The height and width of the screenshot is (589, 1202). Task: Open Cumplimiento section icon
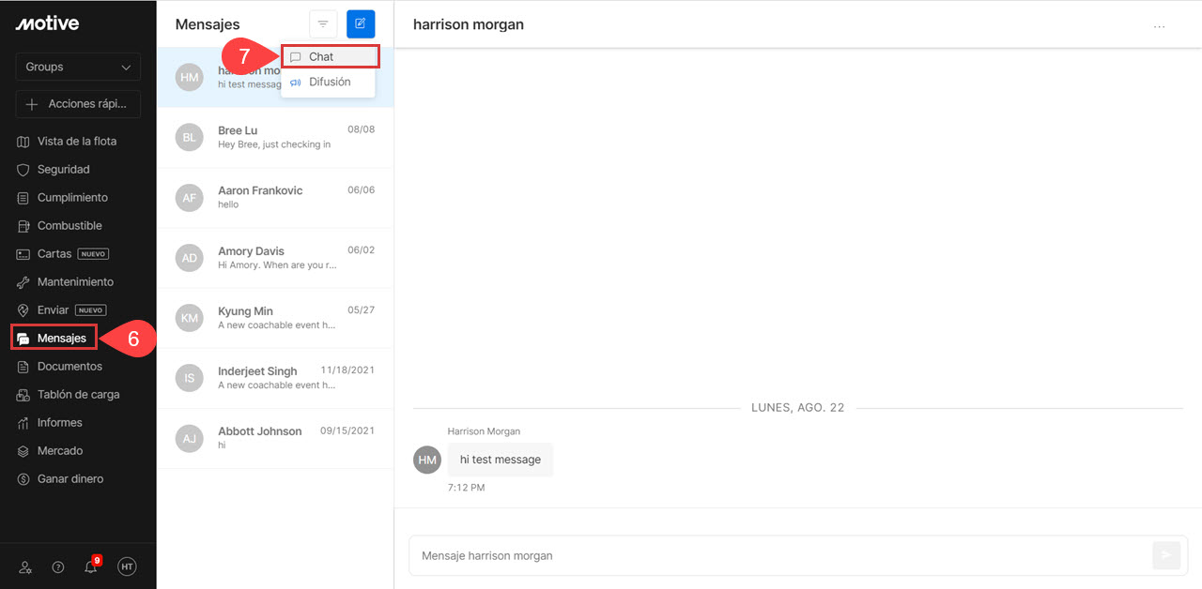pyautogui.click(x=24, y=198)
